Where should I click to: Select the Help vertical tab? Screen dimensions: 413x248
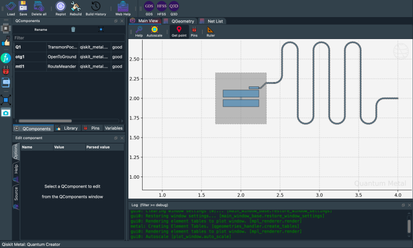click(16, 172)
